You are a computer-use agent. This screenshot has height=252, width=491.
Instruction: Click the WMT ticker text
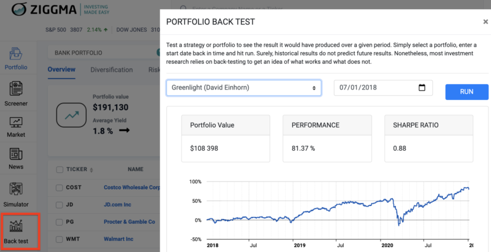tap(73, 239)
